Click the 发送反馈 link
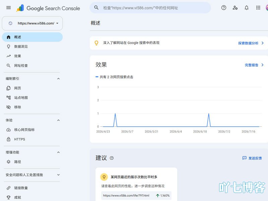This screenshot has width=268, height=201. point(255,158)
